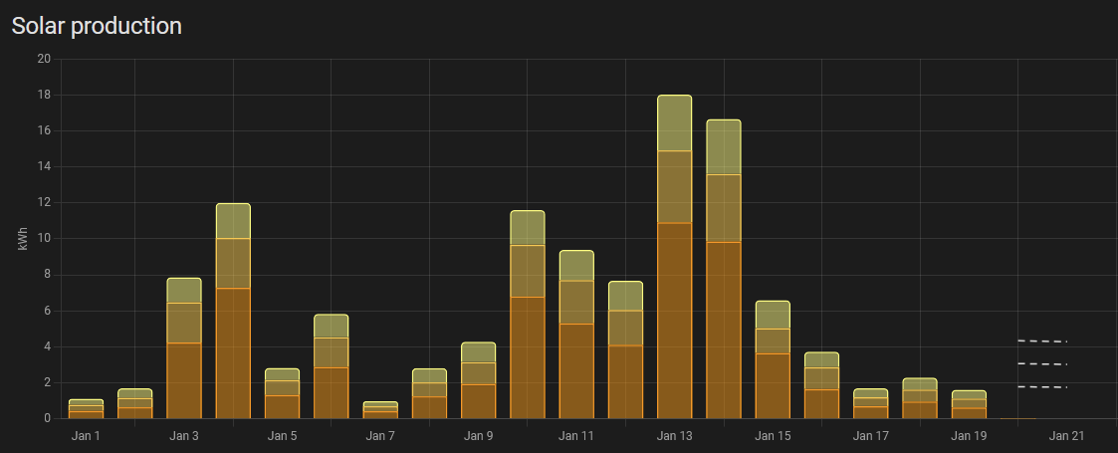Click the "Jan 5" x-axis label
Image resolution: width=1118 pixels, height=453 pixels.
click(x=283, y=435)
